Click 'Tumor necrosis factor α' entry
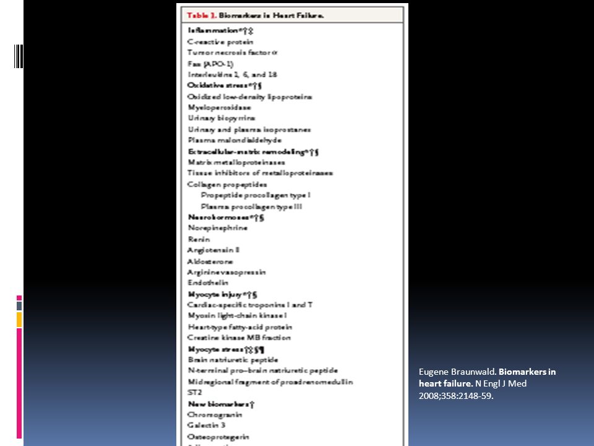The height and width of the screenshot is (446, 594). point(233,52)
